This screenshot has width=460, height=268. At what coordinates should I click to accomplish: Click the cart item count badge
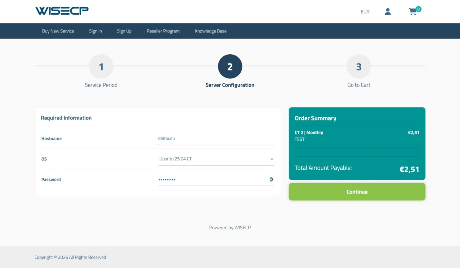[419, 9]
